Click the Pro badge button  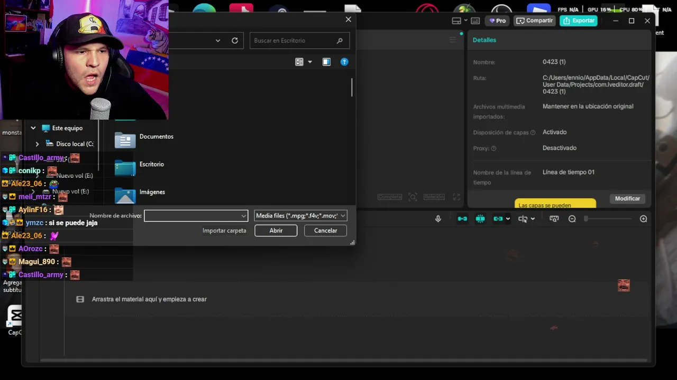(498, 21)
